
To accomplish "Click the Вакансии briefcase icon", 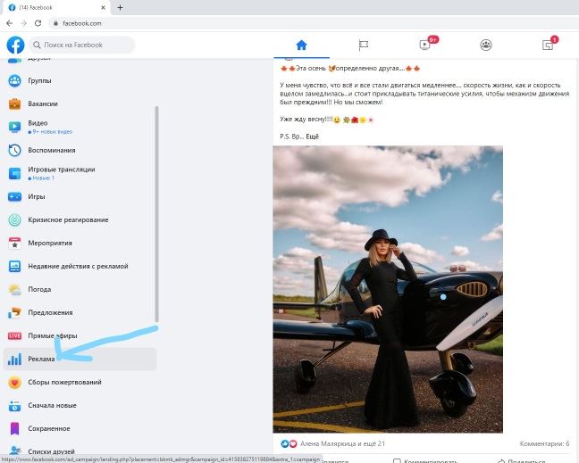I will (x=15, y=103).
